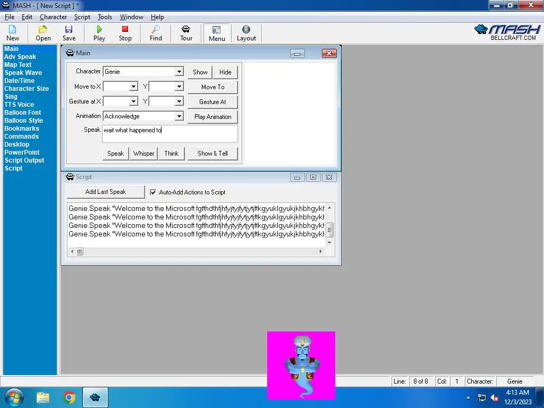Open a script with the Open icon
Image resolution: width=544 pixels, height=408 pixels.
tap(43, 33)
